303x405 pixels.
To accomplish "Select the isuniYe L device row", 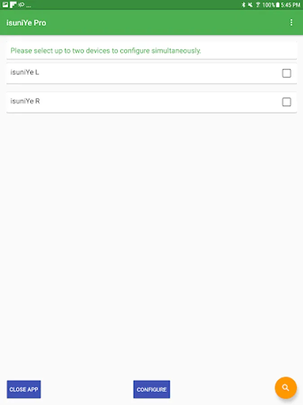I will [x=152, y=73].
